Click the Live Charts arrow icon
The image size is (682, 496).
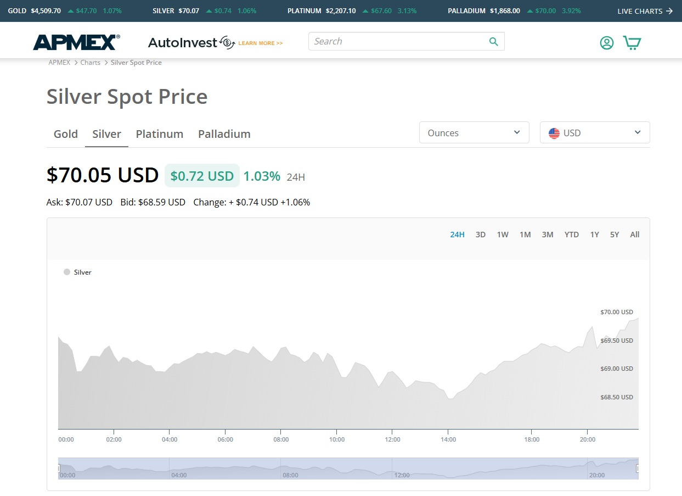[669, 11]
